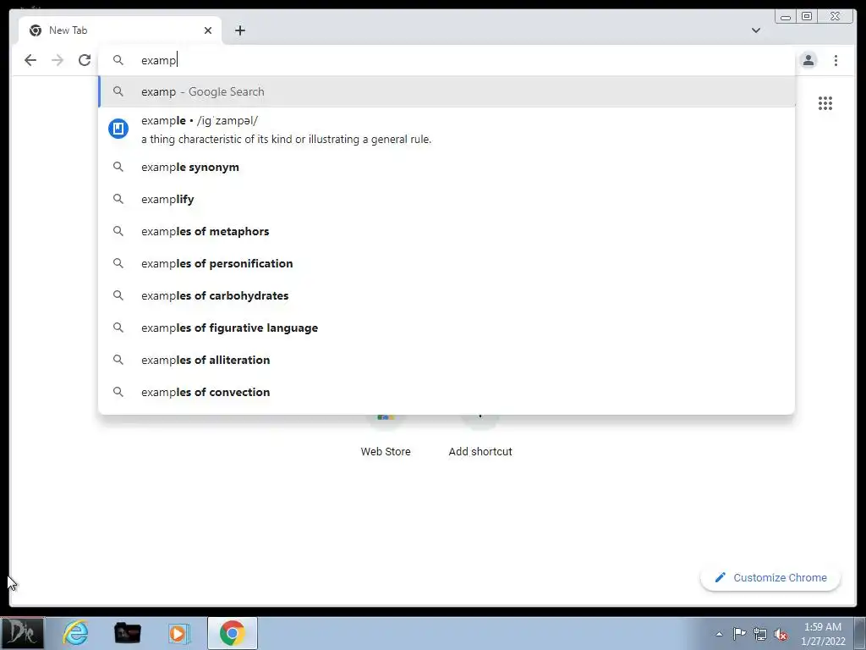Viewport: 866px width, 650px height.
Task: Open the Chrome three-dot menu
Action: (x=836, y=60)
